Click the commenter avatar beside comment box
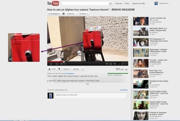180x121 pixels. (x=51, y=95)
